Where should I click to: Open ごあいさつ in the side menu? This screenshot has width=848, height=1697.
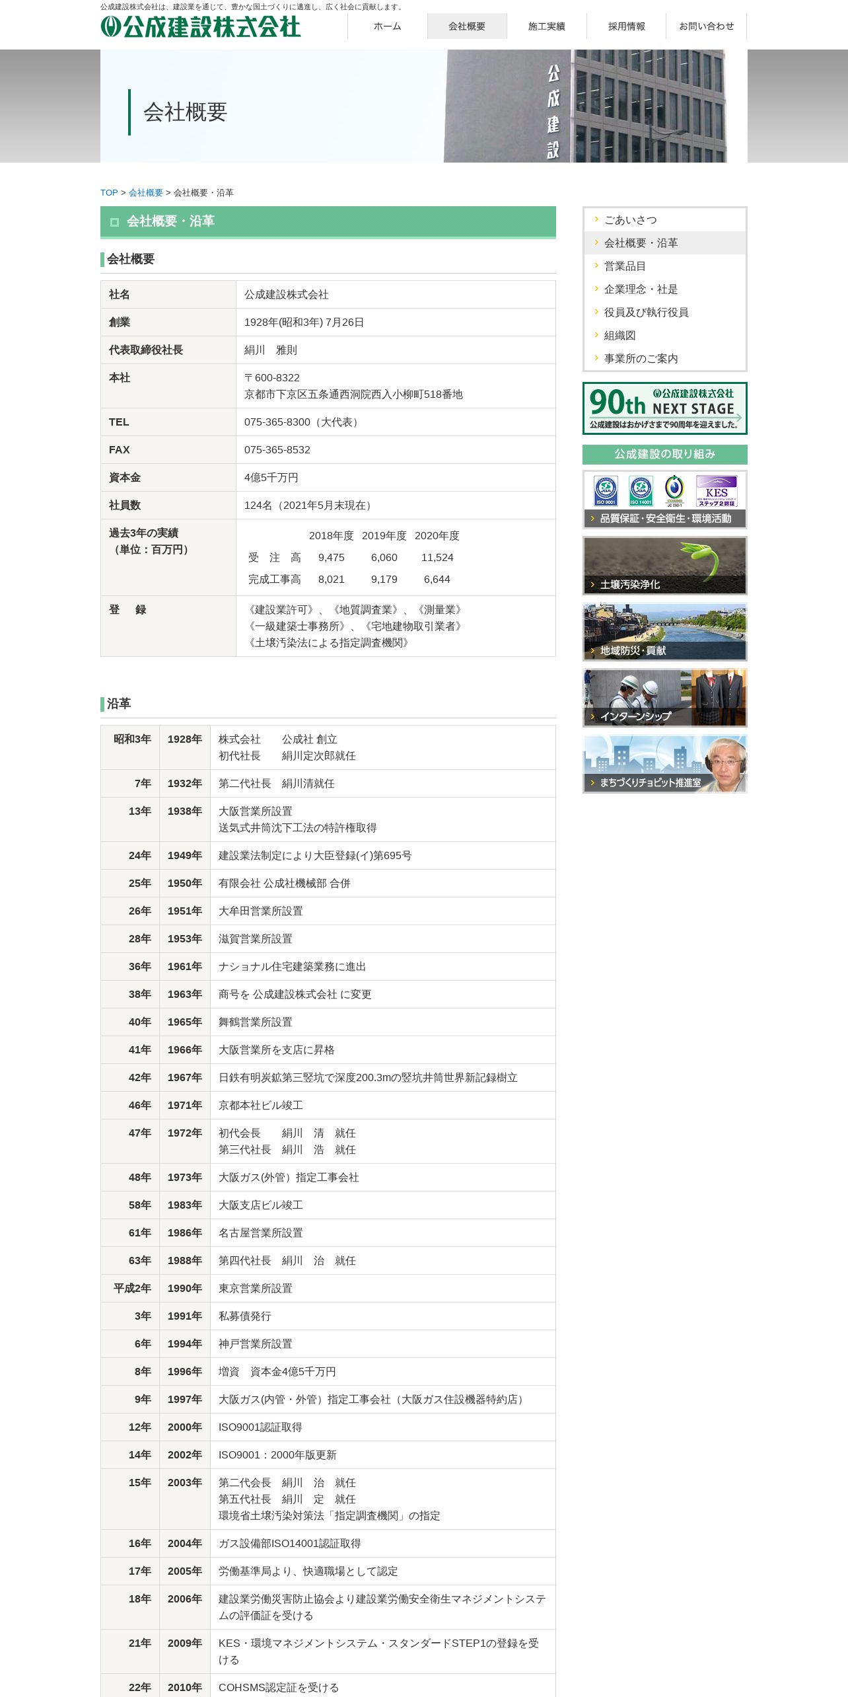coord(665,220)
